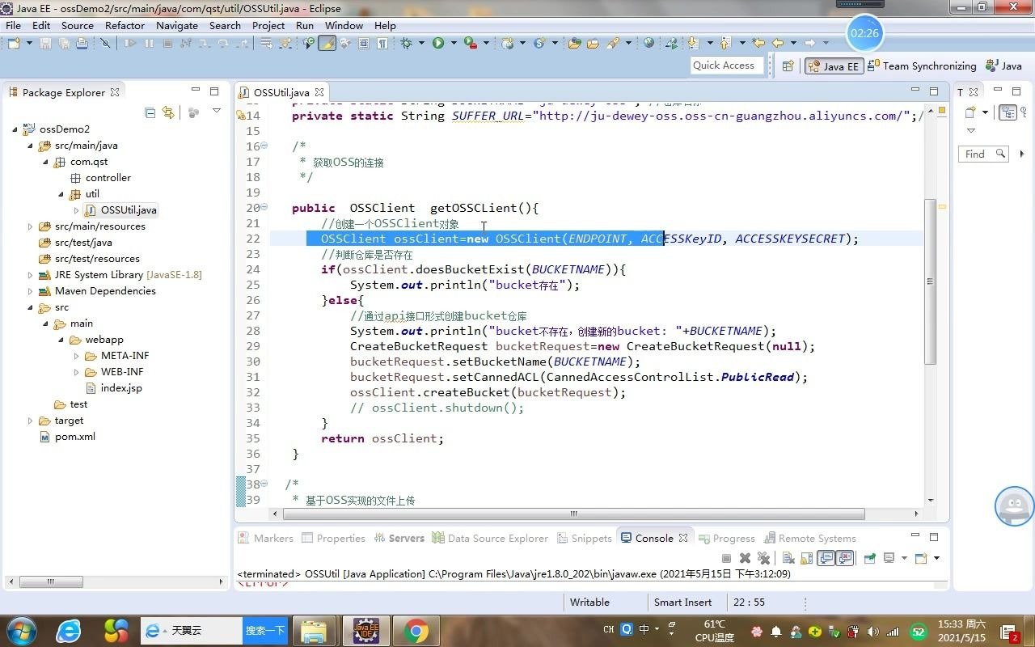Screen dimensions: 1035x647
Task: Close the OSSUtil.java editor tab
Action: [x=319, y=92]
